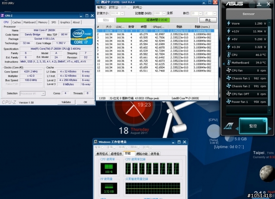Click the 停止 stop button in LinX

208,20
